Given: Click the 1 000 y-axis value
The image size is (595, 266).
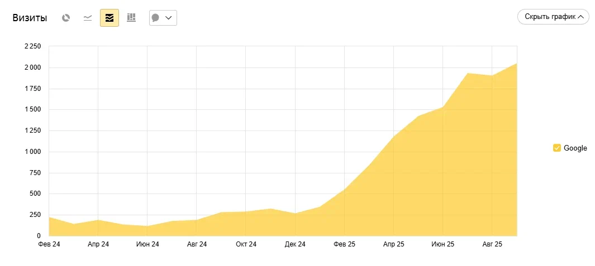Looking at the screenshot, I should [x=32, y=152].
